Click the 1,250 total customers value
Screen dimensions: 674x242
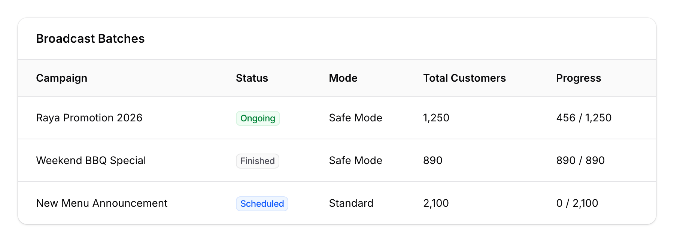tap(435, 118)
